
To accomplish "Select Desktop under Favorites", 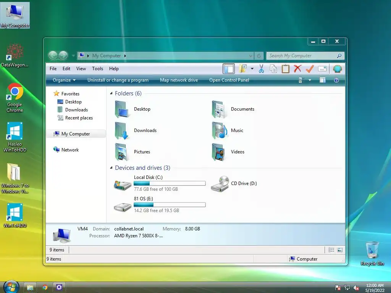I will tap(69, 102).
